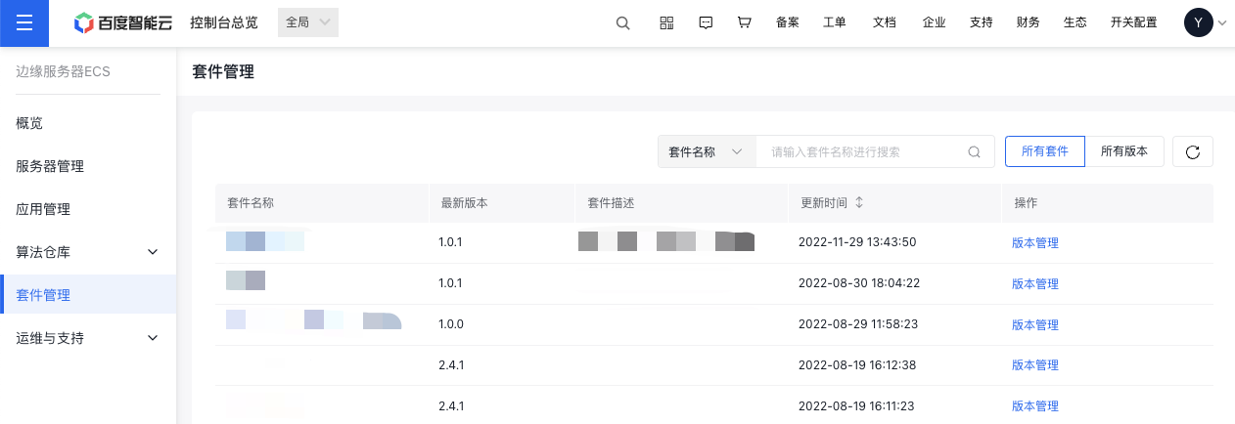The image size is (1235, 424).
Task: Open the shopping cart icon
Action: click(x=744, y=23)
